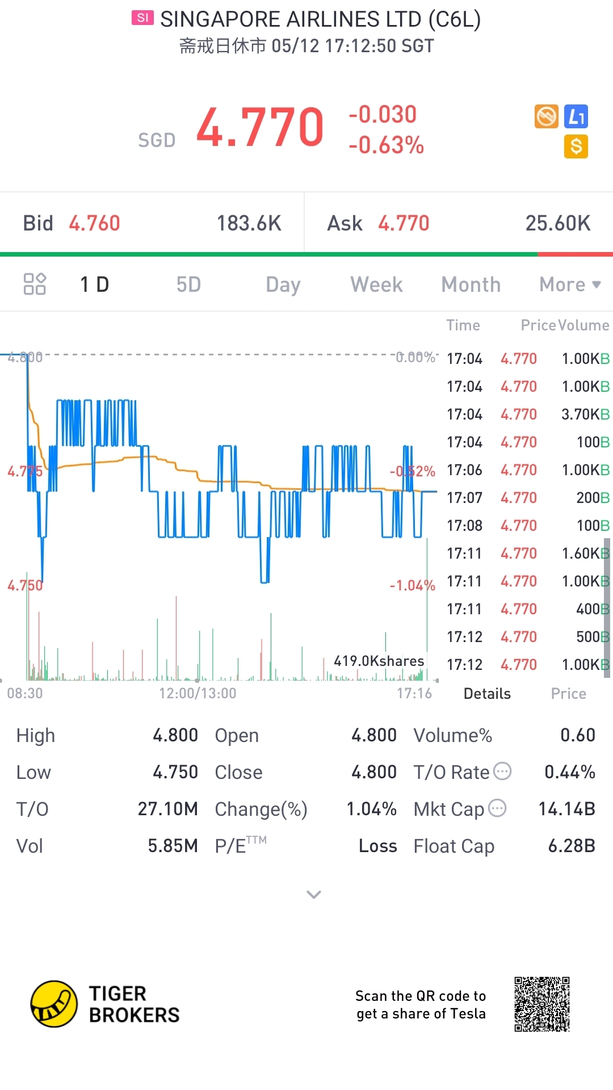Tap the bid volume 183.6K

click(x=249, y=223)
